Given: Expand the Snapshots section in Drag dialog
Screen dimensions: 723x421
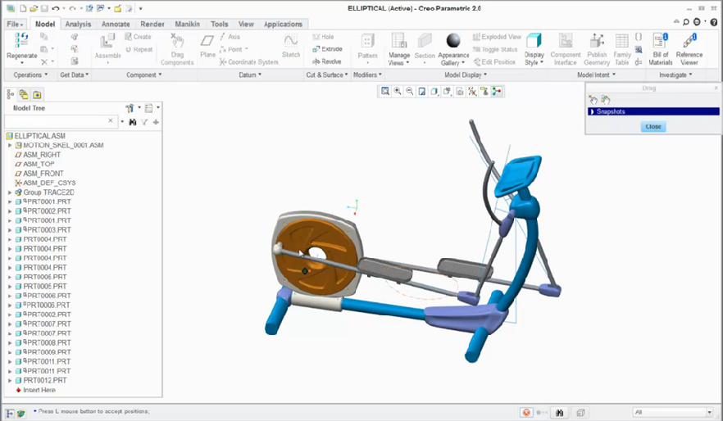Looking at the screenshot, I should click(592, 111).
